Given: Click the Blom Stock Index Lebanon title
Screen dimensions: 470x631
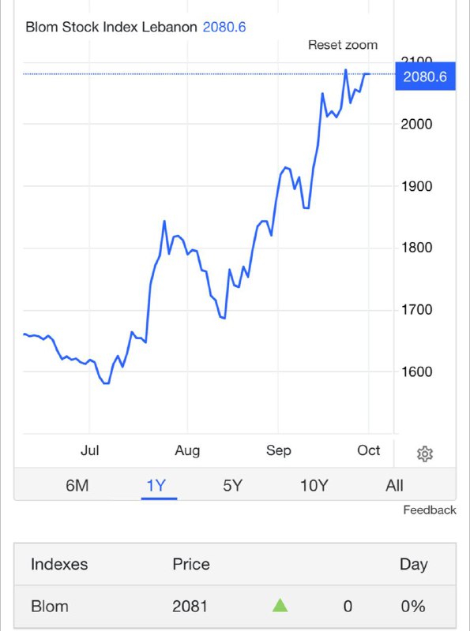Looking at the screenshot, I should point(111,27).
